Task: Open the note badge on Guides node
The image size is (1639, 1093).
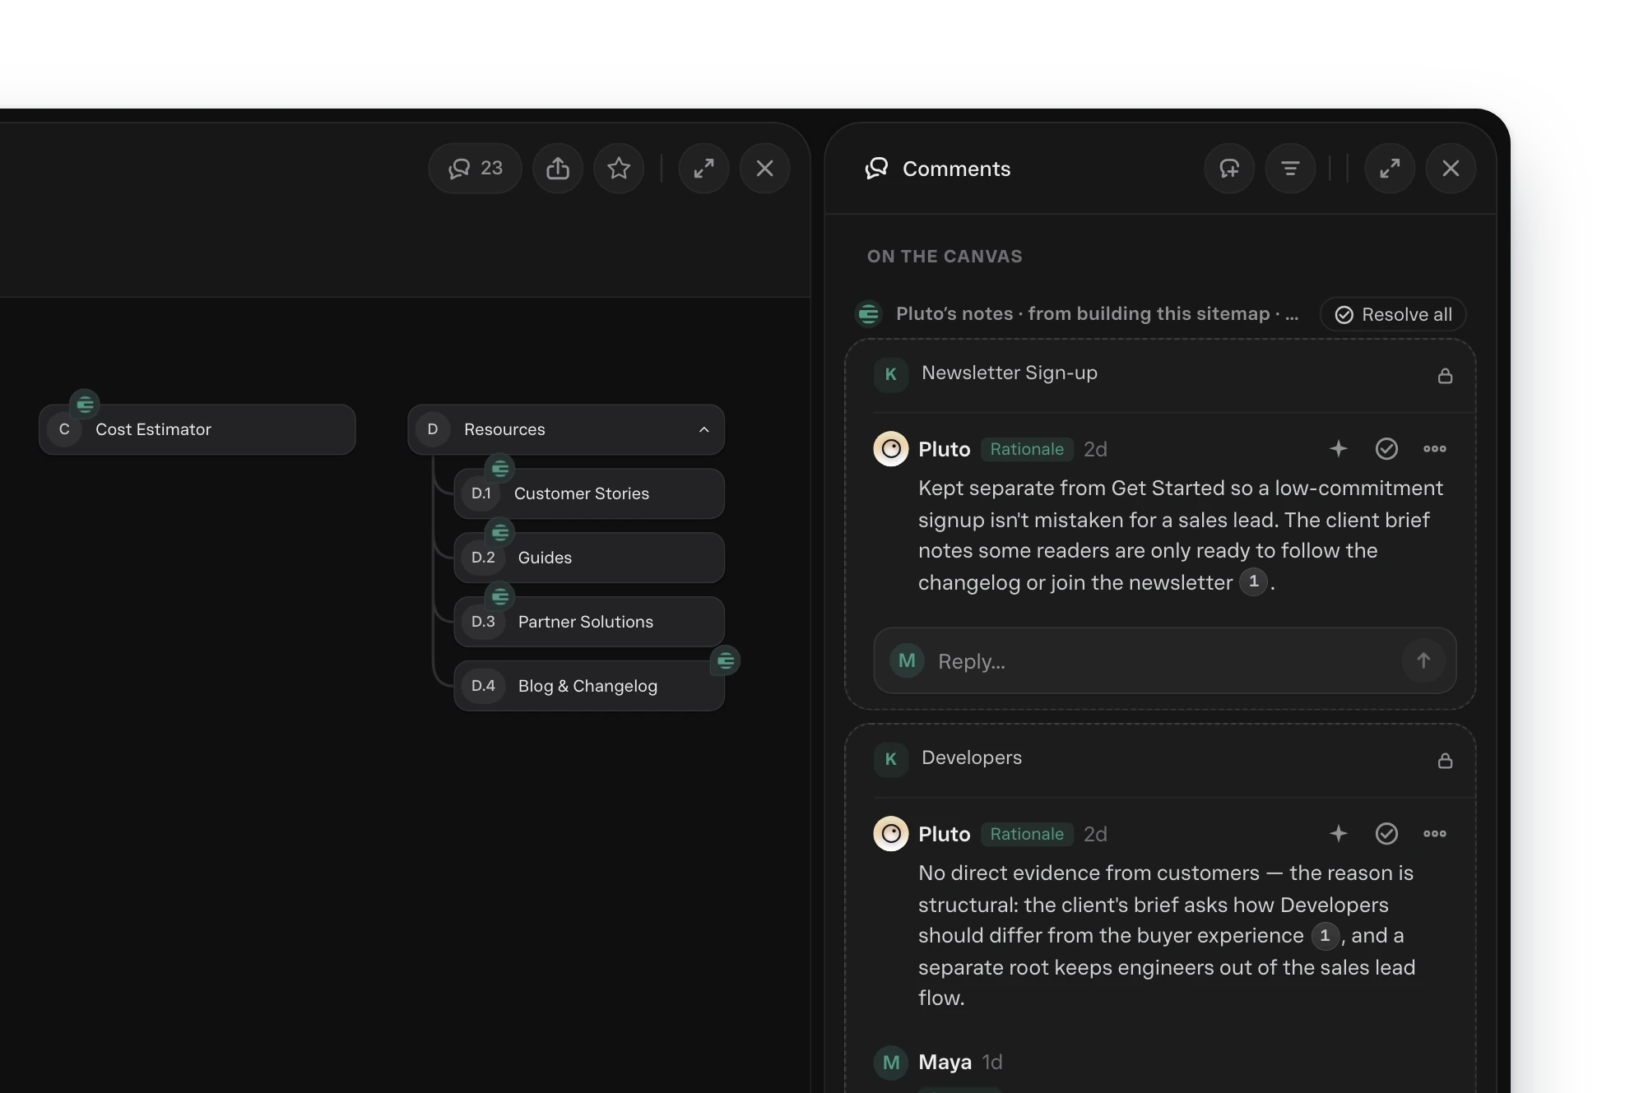Action: [500, 533]
